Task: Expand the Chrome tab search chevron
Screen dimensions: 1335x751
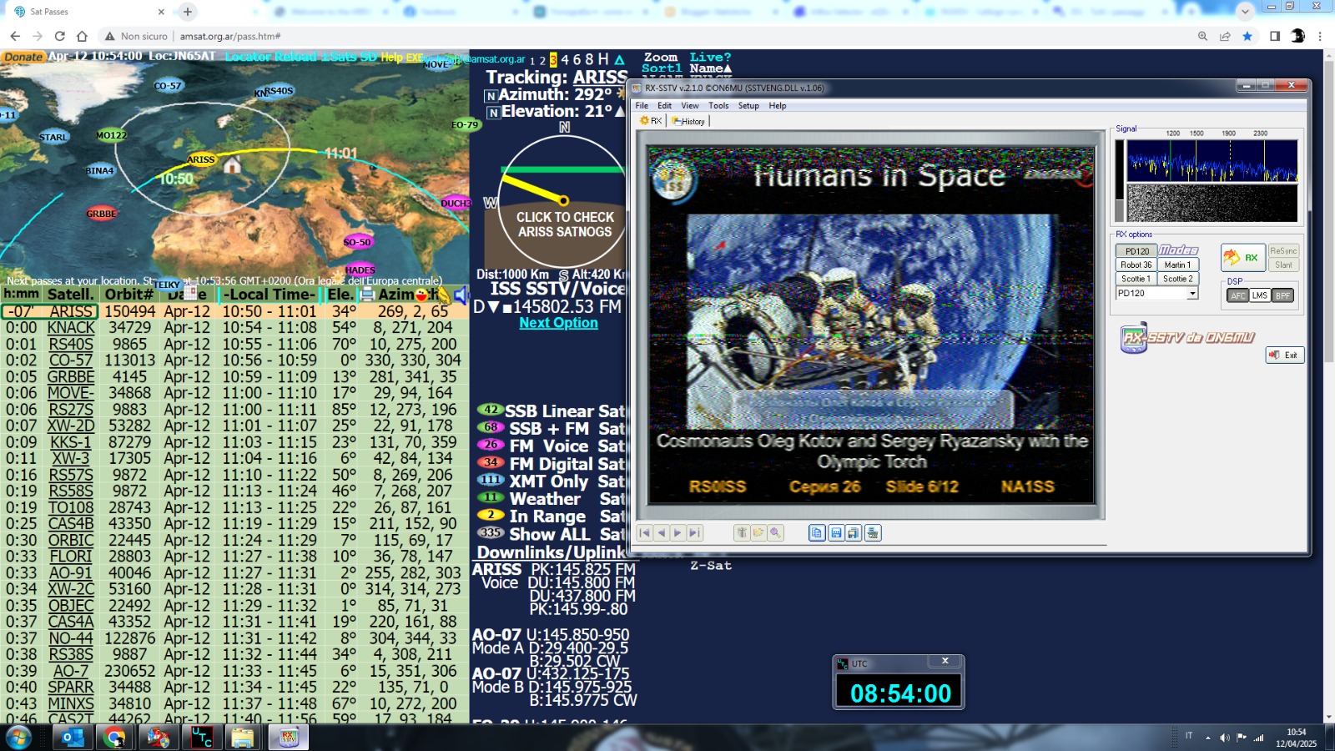Action: click(x=1245, y=12)
